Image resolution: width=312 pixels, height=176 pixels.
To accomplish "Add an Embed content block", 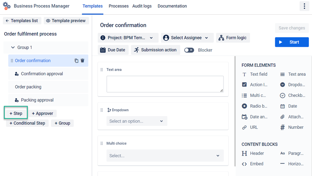I will pyautogui.click(x=253, y=164).
